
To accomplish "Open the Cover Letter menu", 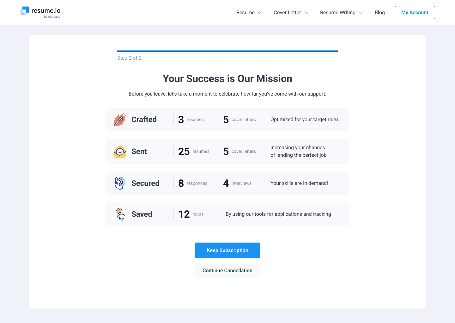I will (x=291, y=13).
